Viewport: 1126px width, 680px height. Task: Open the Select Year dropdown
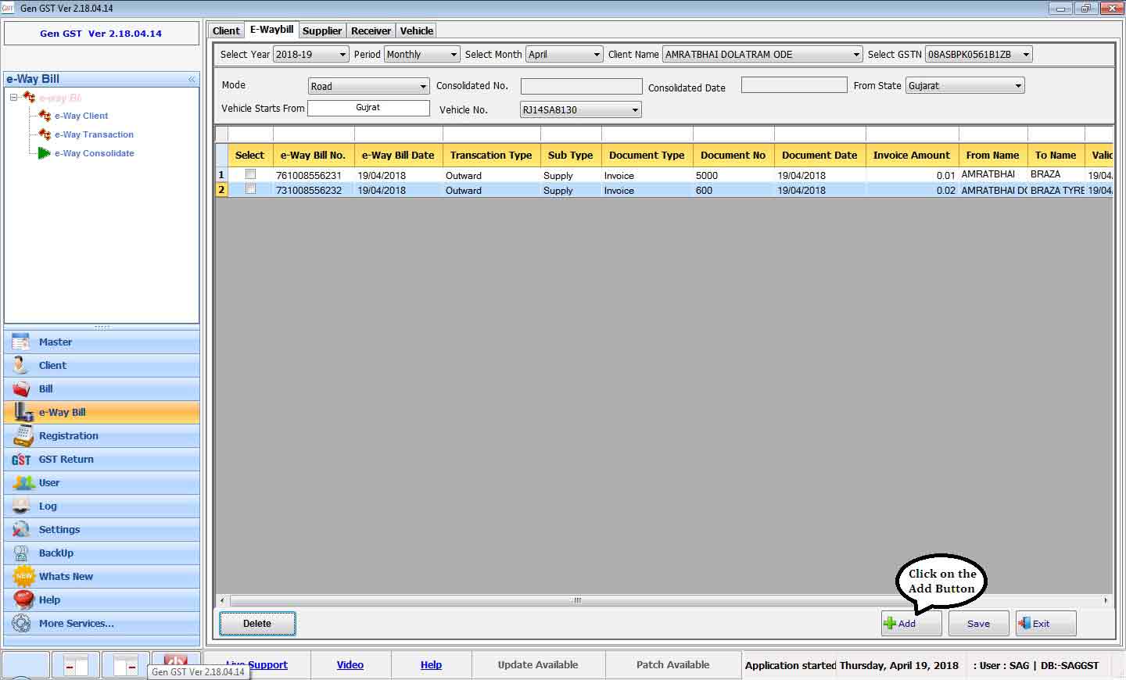coord(342,55)
